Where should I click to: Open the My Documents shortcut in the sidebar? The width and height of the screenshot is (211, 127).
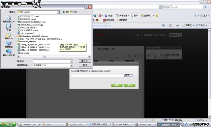9,36
